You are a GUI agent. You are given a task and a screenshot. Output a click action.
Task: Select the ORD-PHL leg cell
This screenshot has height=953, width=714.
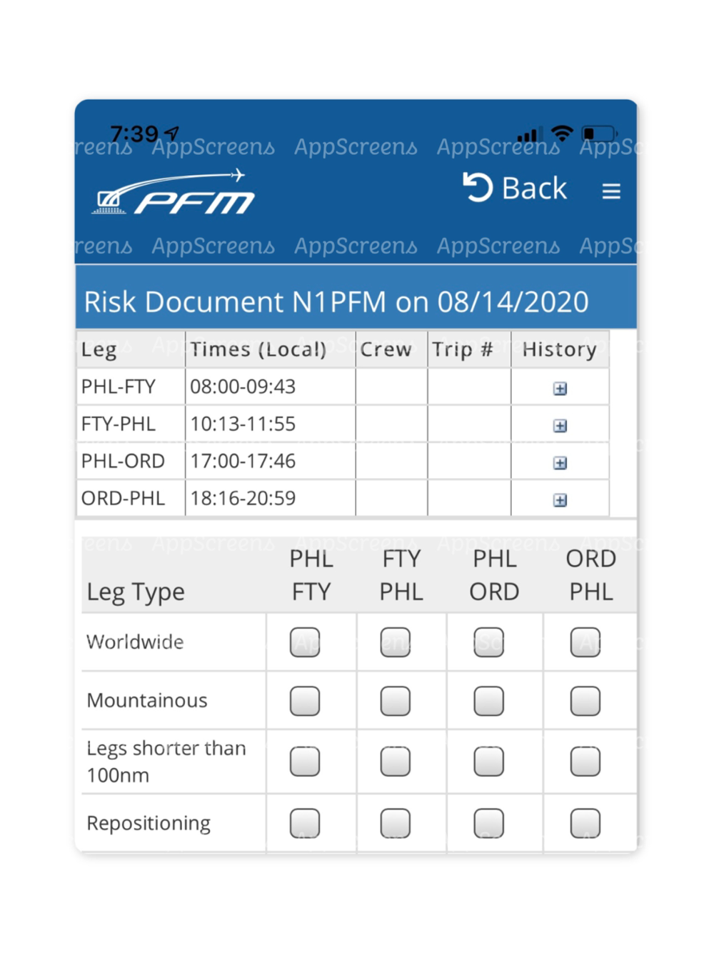[131, 498]
